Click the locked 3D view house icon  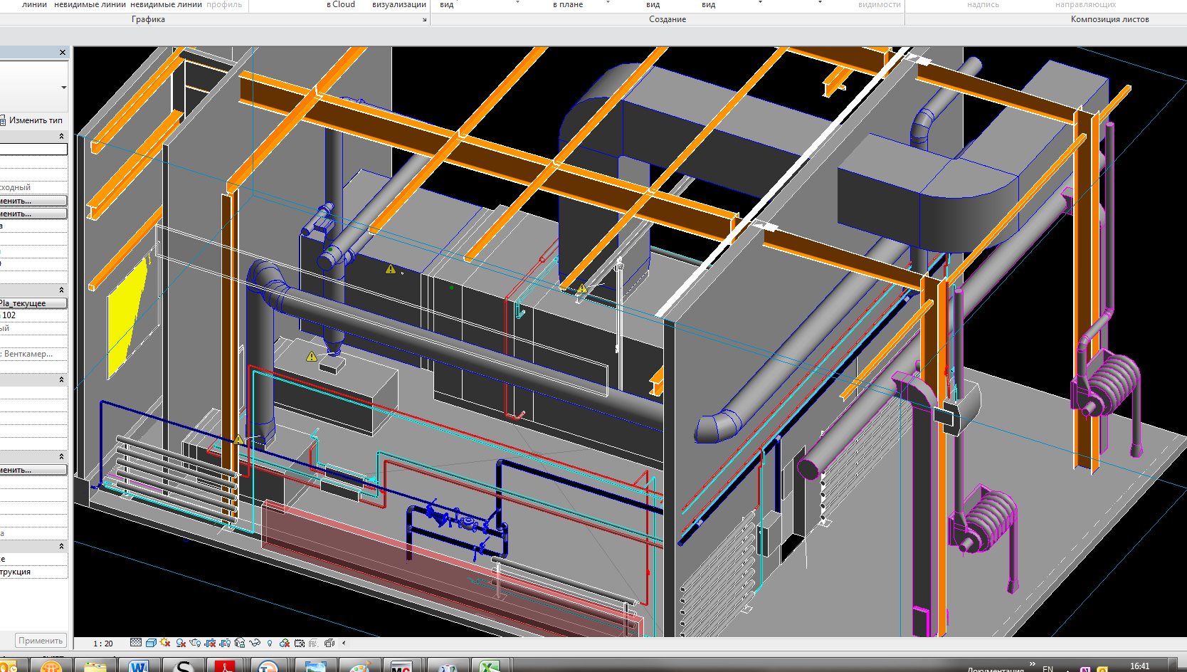point(240,643)
